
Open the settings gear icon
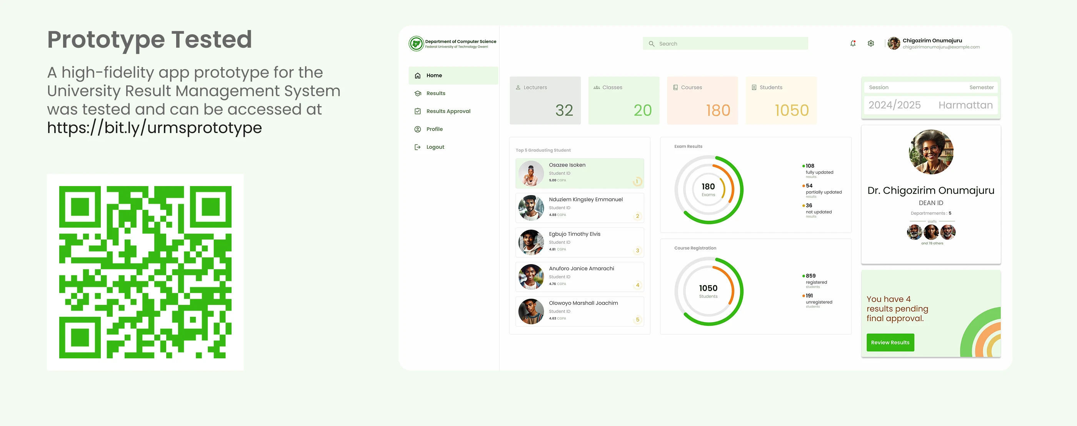pyautogui.click(x=870, y=43)
